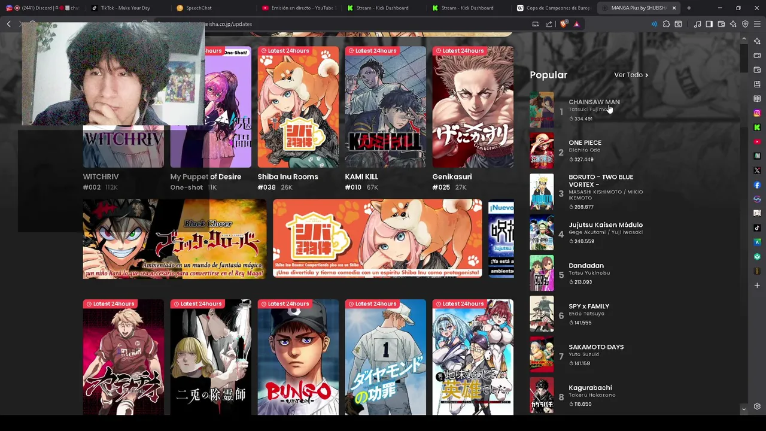This screenshot has width=766, height=431.
Task: Open Shiba Inu Rooms #038 cover
Action: pos(298,107)
